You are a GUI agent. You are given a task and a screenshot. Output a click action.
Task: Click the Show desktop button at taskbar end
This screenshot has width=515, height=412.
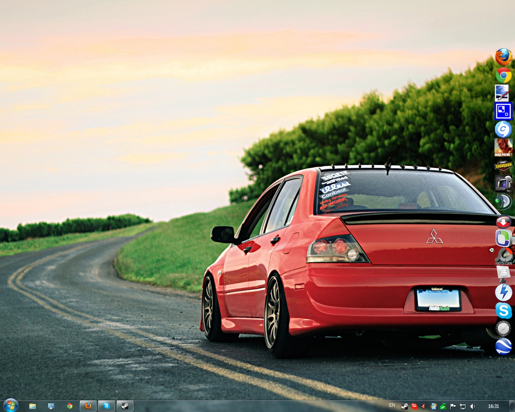click(512, 406)
